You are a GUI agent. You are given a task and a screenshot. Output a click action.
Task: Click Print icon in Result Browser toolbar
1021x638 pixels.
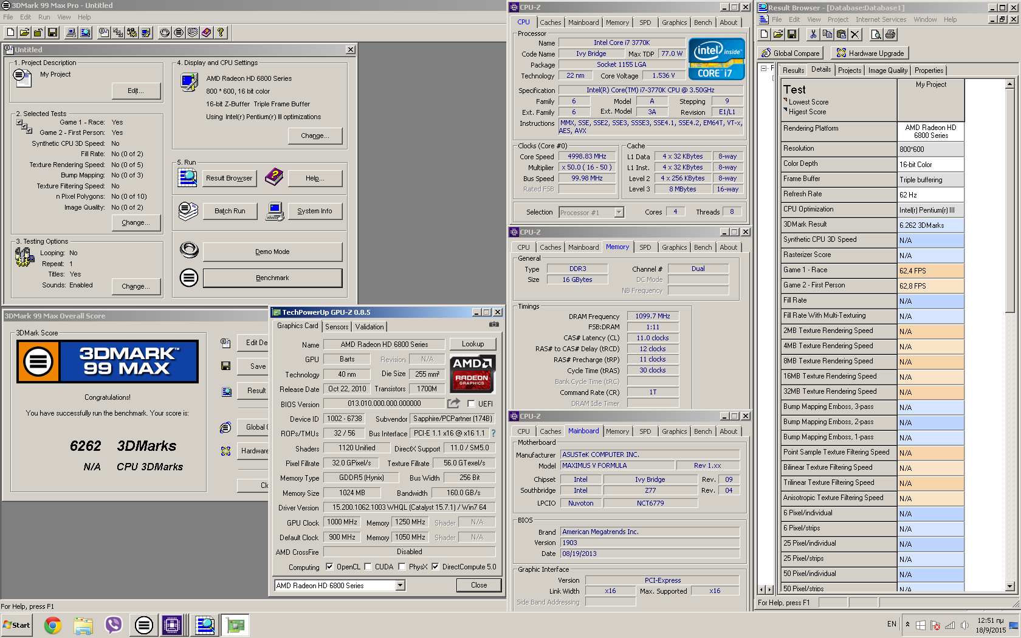(890, 35)
